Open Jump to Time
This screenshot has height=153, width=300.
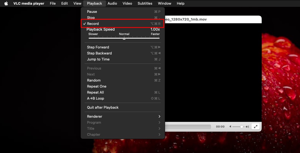[x=123, y=59]
